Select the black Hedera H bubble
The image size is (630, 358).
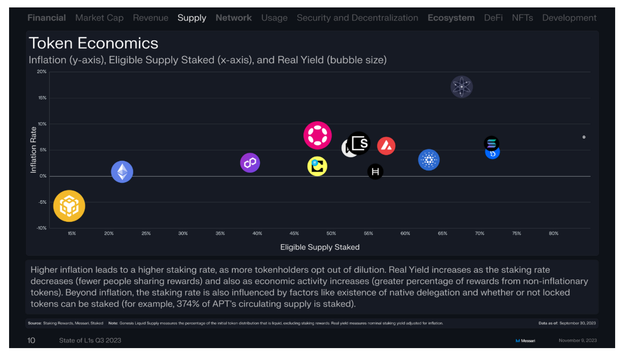tap(375, 172)
